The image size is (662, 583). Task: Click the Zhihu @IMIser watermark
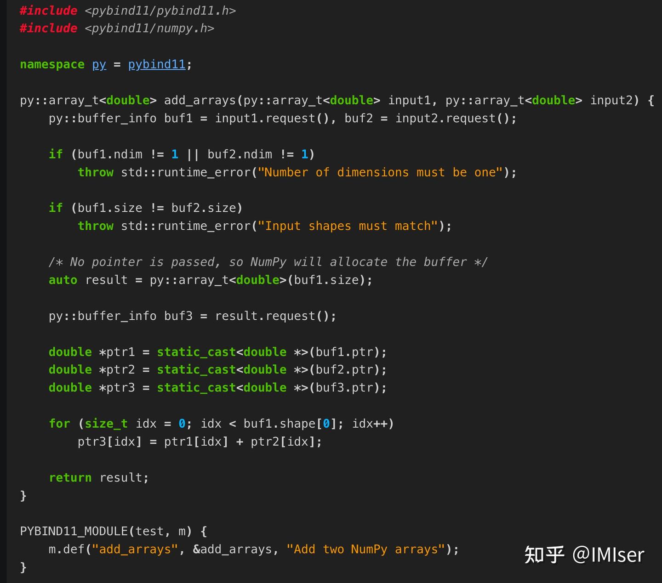(584, 555)
